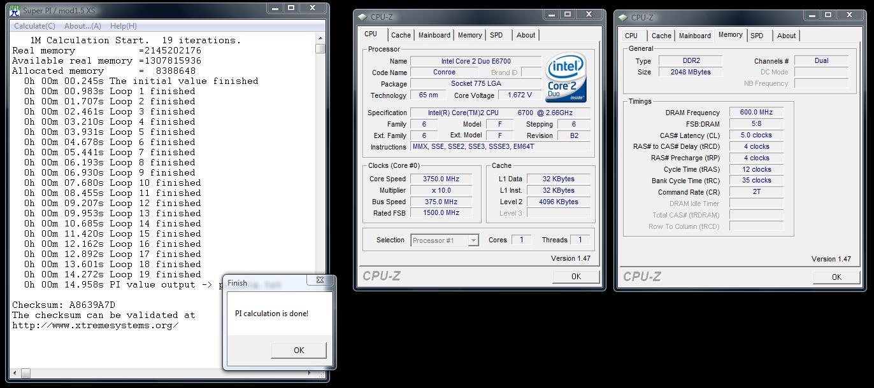Click the Rated FSB value 1500.0 MHz

click(x=441, y=213)
